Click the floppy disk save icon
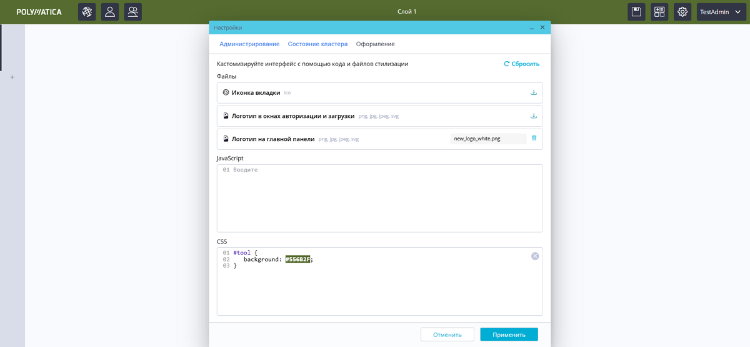 tap(636, 12)
